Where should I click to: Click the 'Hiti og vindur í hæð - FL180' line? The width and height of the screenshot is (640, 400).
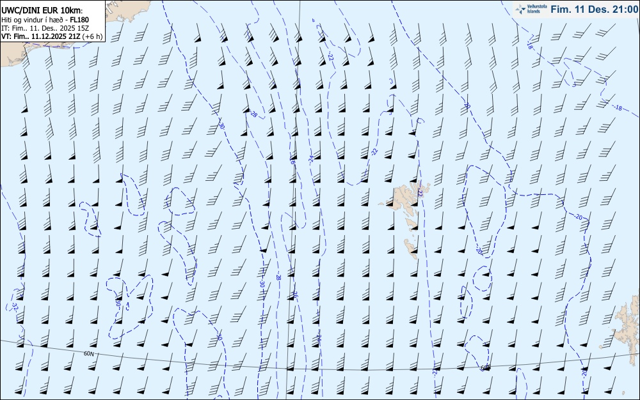coord(45,20)
